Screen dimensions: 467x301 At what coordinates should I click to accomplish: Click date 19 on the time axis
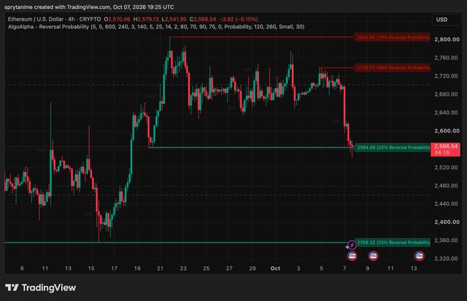pyautogui.click(x=137, y=268)
